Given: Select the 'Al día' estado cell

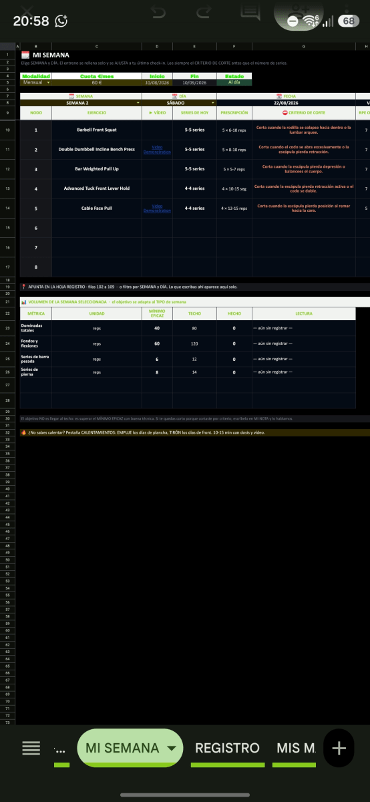Looking at the screenshot, I should [234, 82].
